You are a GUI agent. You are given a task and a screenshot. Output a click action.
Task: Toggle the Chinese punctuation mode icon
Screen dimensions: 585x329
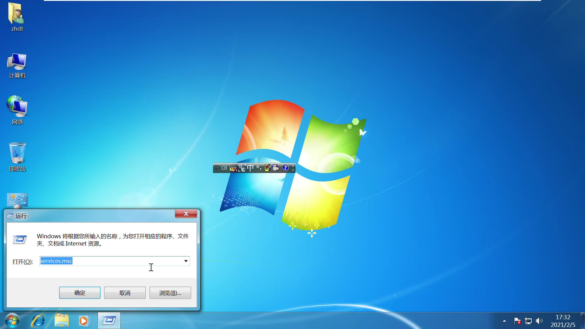[259, 168]
